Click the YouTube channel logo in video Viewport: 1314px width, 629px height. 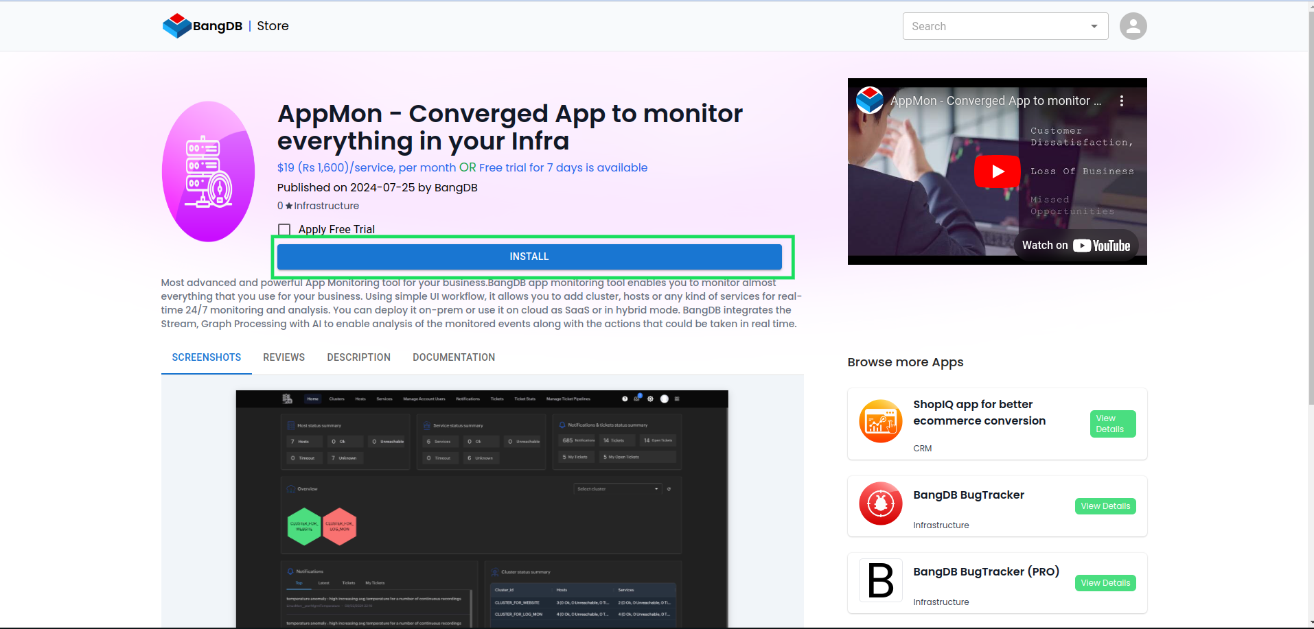[870, 100]
